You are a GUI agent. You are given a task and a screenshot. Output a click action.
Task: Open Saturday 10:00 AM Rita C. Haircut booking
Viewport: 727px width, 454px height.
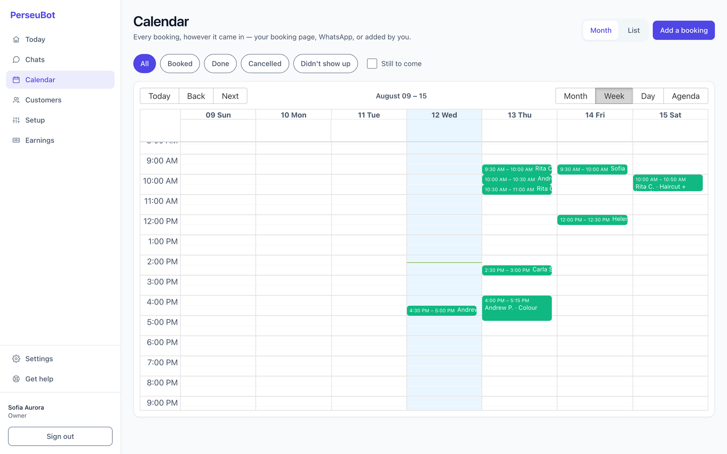coord(668,183)
